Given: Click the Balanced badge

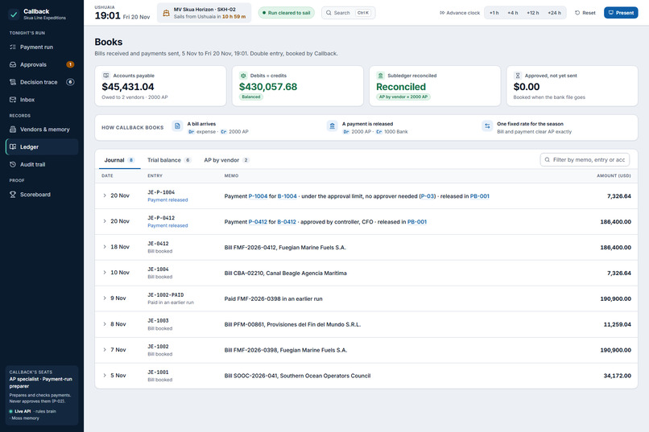Looking at the screenshot, I should pos(251,97).
